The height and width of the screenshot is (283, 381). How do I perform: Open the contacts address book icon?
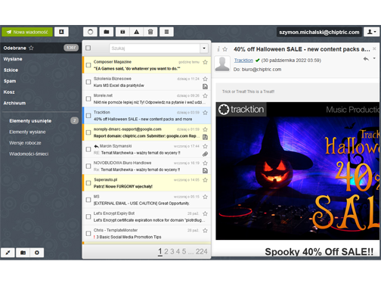point(61,32)
